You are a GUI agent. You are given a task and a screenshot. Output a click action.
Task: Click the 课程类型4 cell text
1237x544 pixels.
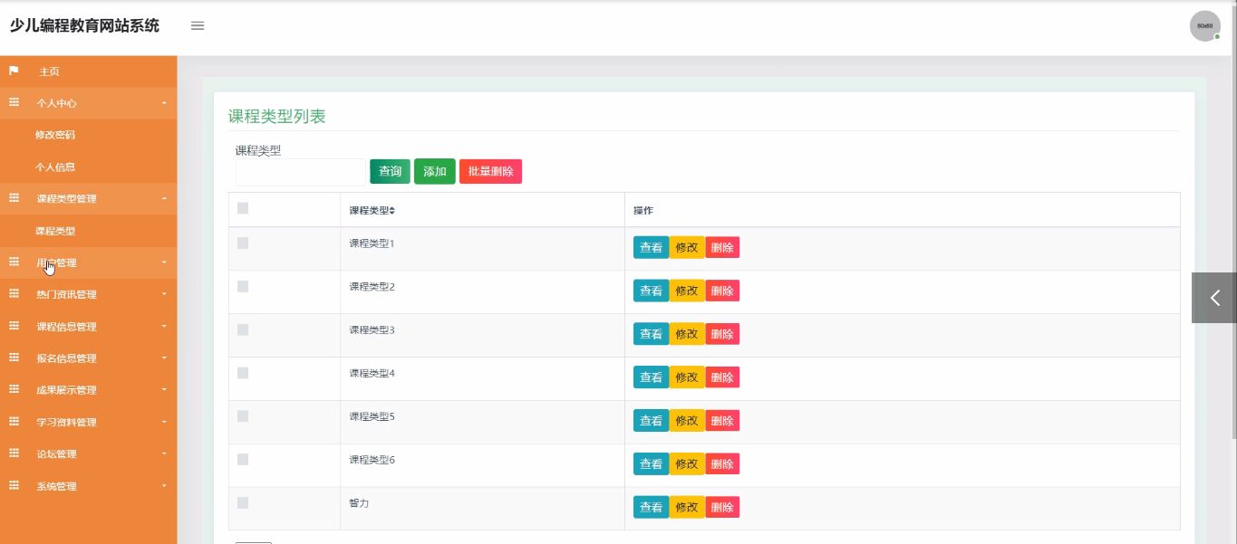pos(372,373)
